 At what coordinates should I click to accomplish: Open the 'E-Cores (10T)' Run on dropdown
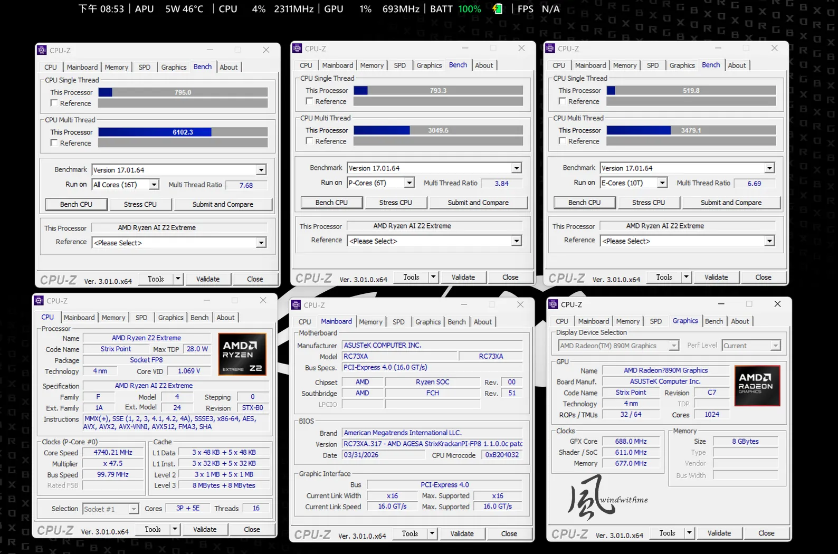click(x=634, y=183)
